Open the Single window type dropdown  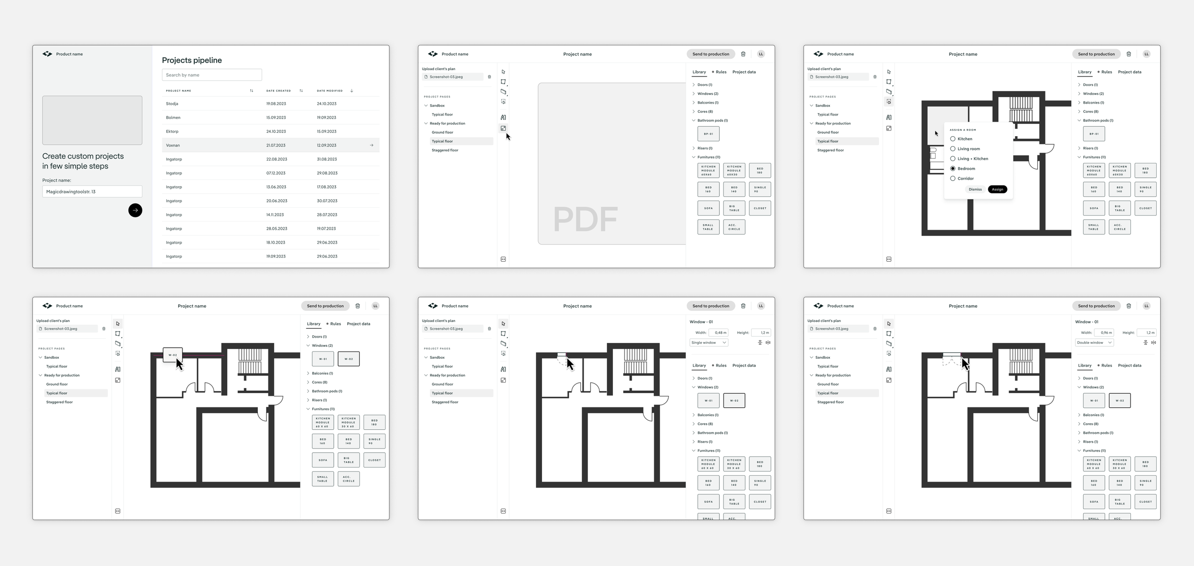[x=709, y=342]
